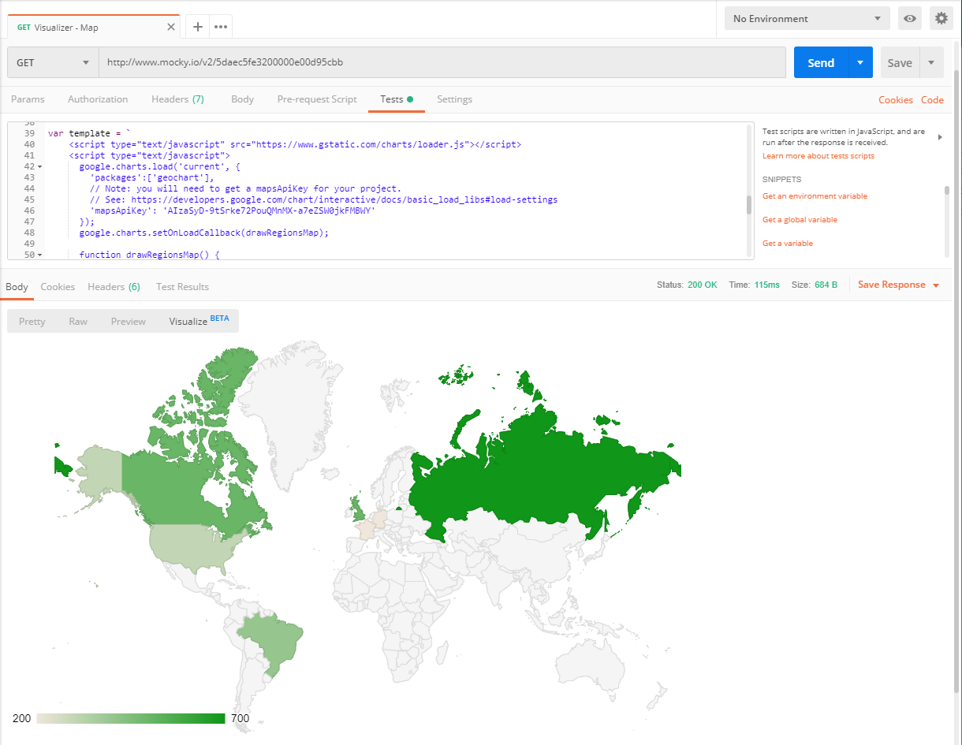Select the response Body tab

coord(17,287)
